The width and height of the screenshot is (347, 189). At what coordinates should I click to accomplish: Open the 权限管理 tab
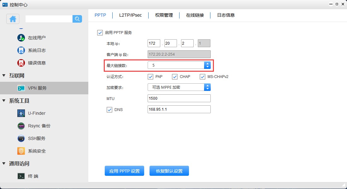tap(164, 15)
